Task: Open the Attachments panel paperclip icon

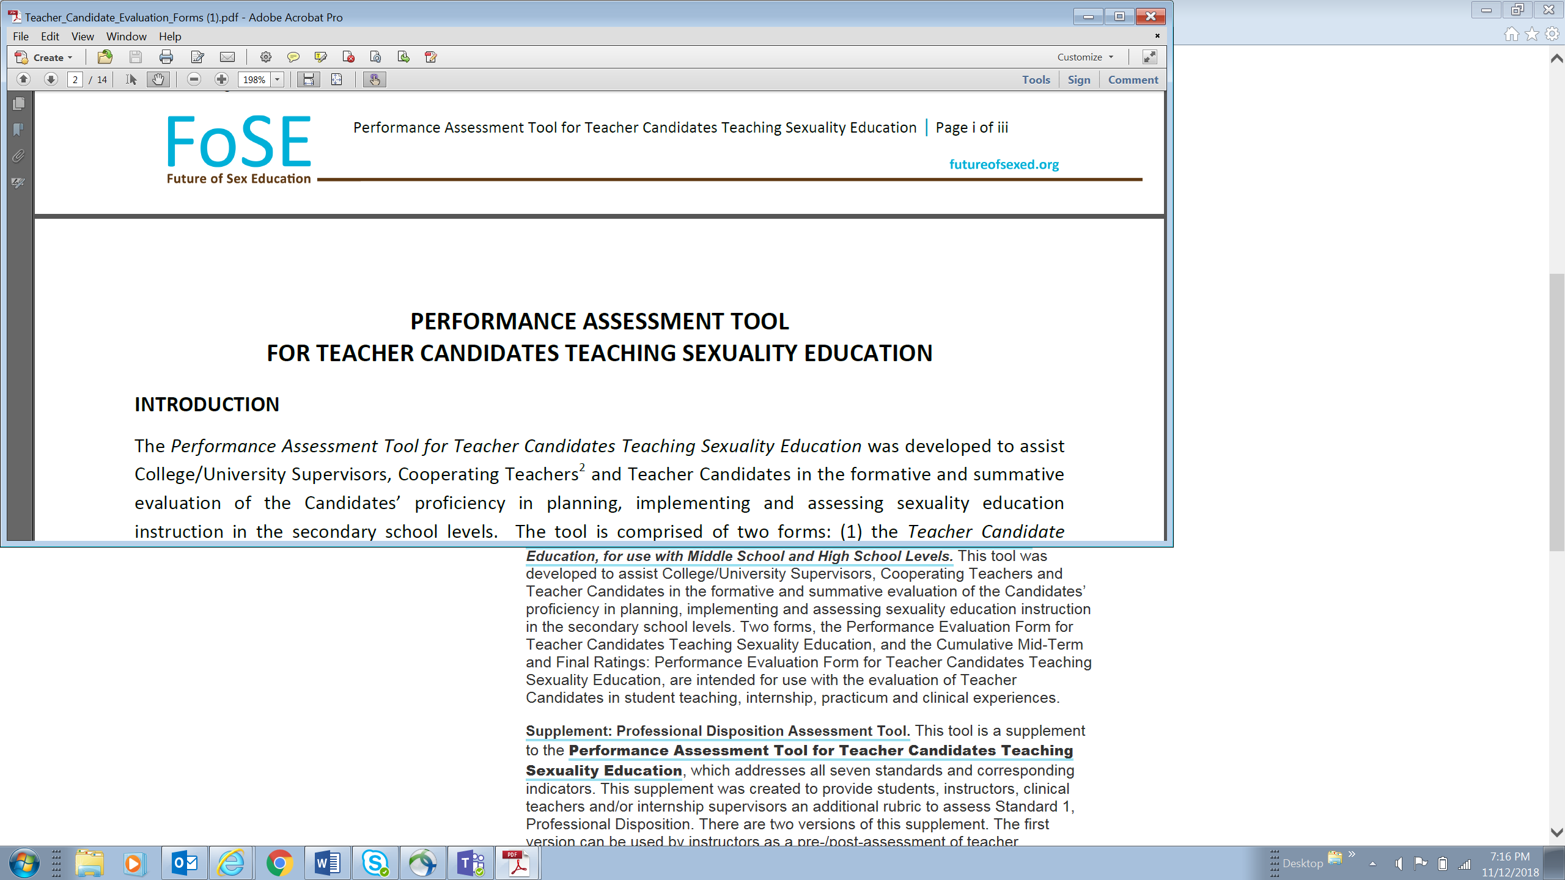Action: click(x=18, y=156)
